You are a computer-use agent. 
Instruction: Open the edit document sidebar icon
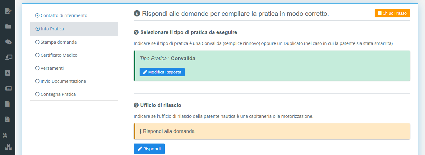pos(8,11)
